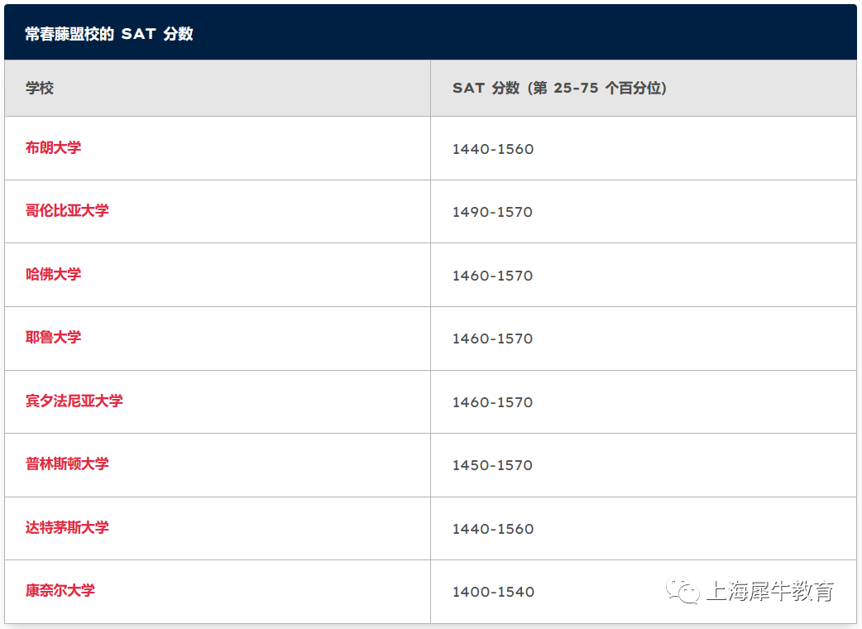Open the 普林斯顿大学 link

pos(67,463)
